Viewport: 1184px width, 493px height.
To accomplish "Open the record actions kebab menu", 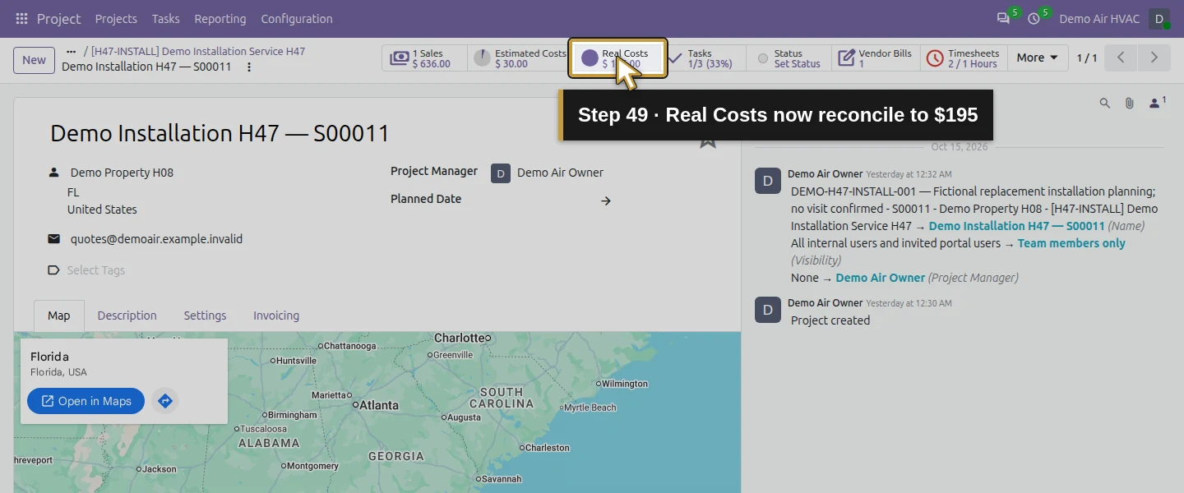I will [x=249, y=67].
